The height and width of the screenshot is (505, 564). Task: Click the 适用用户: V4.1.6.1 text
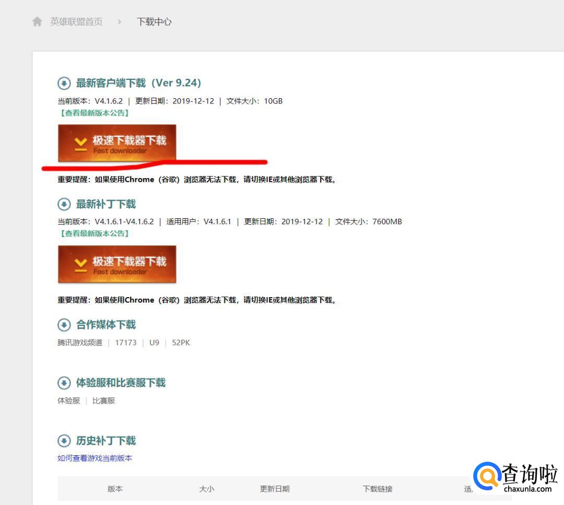click(198, 221)
